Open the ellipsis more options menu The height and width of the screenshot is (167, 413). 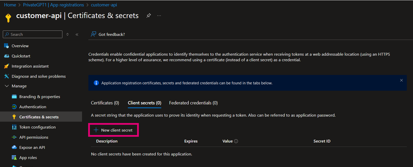159,16
